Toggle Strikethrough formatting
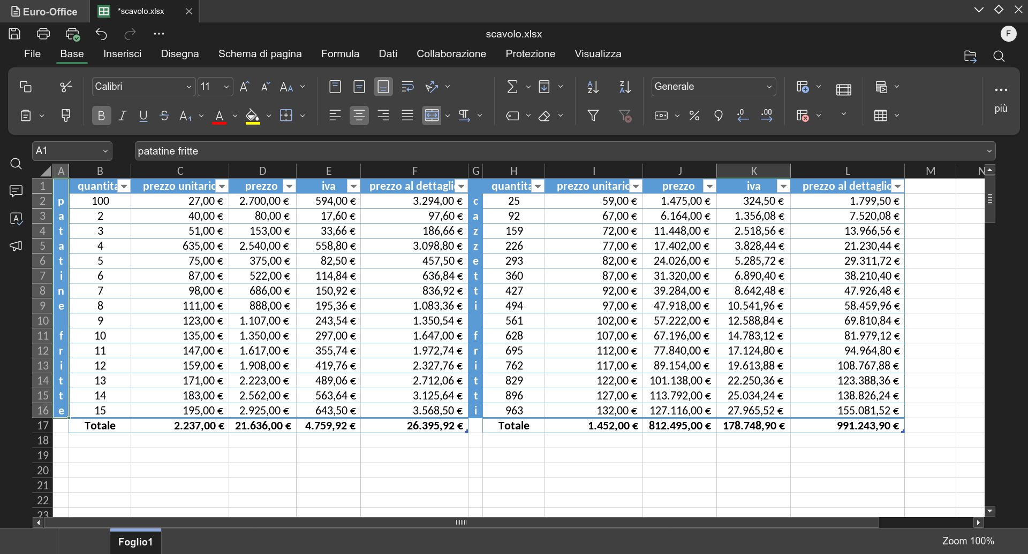Viewport: 1028px width, 554px height. (x=164, y=116)
